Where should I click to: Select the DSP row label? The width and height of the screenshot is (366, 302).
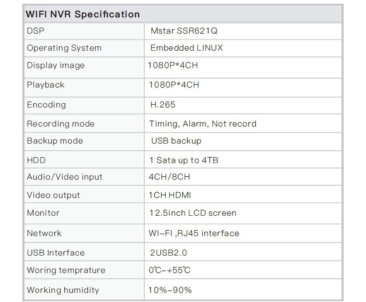(36, 31)
